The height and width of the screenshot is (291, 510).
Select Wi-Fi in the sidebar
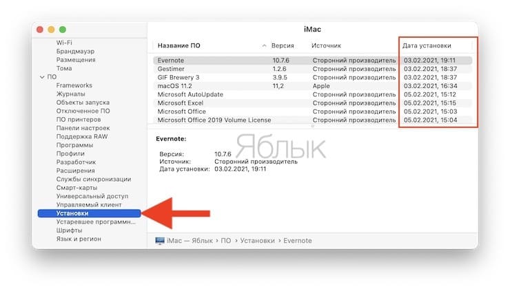[64, 43]
